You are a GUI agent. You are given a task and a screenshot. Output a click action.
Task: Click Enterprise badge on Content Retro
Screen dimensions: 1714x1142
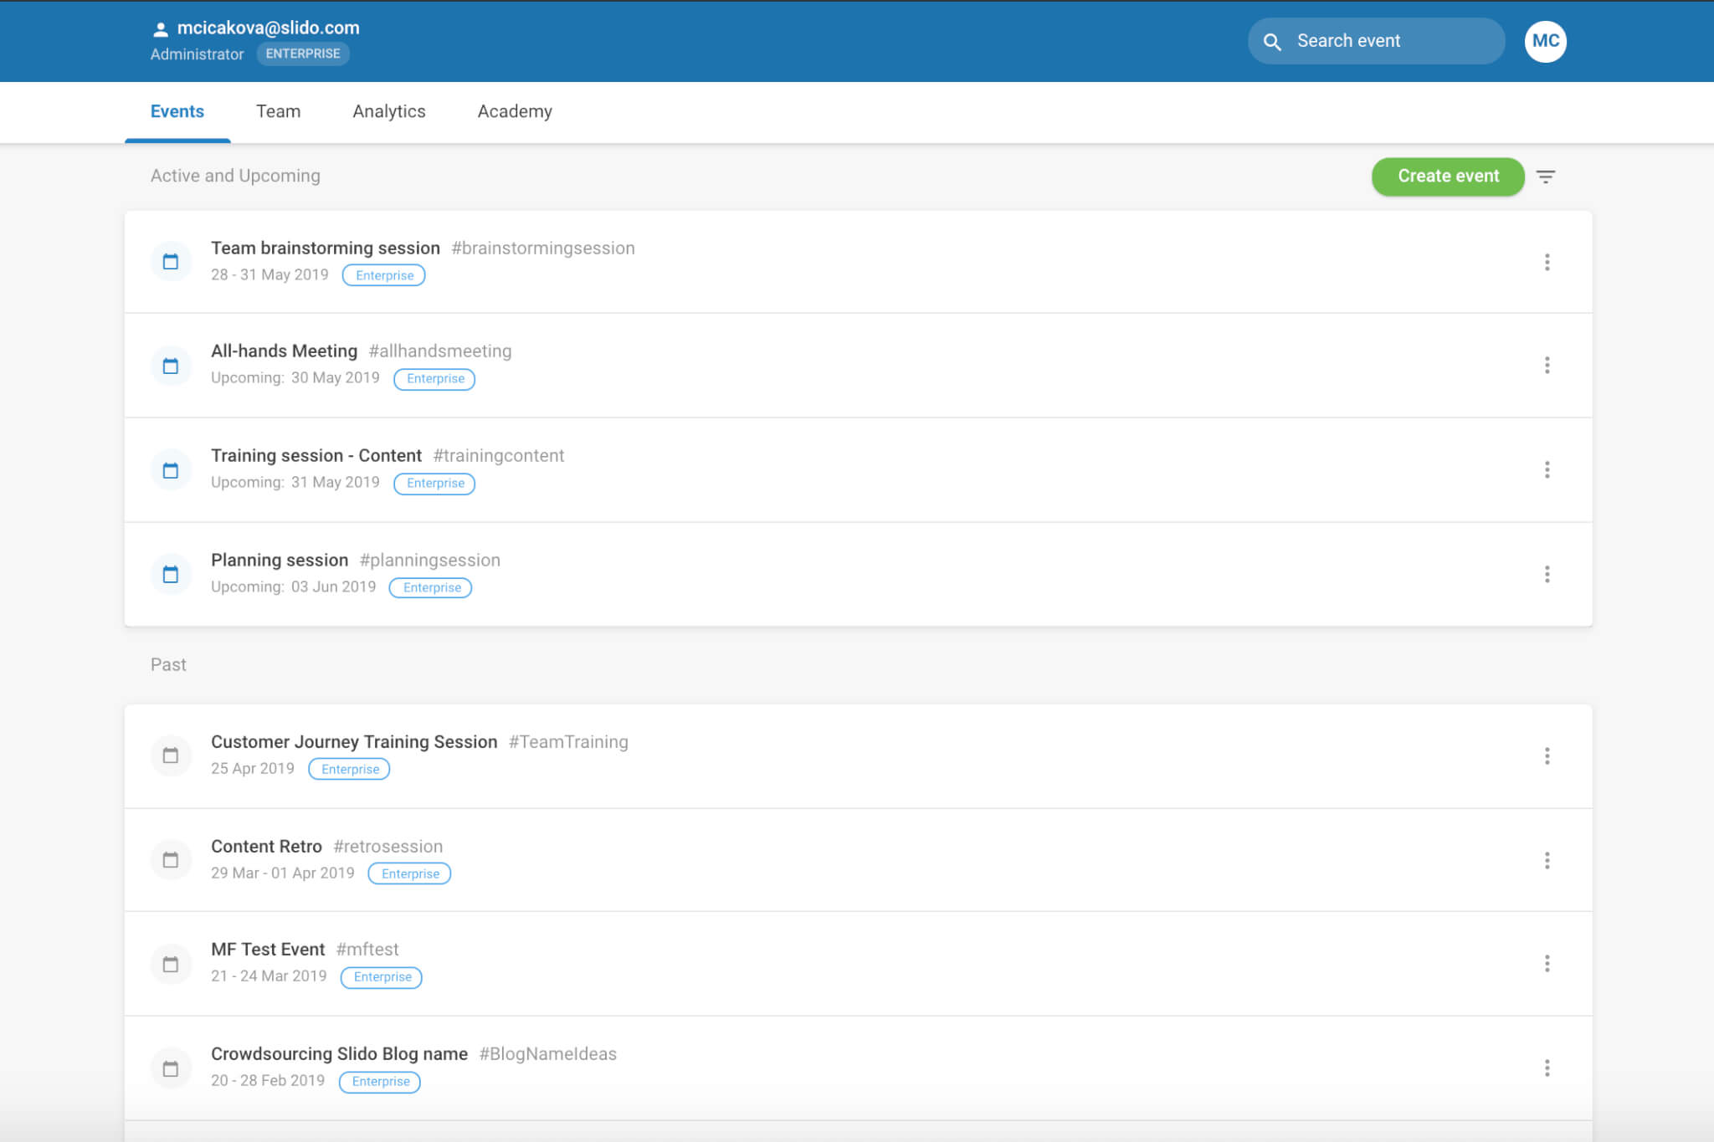click(410, 873)
